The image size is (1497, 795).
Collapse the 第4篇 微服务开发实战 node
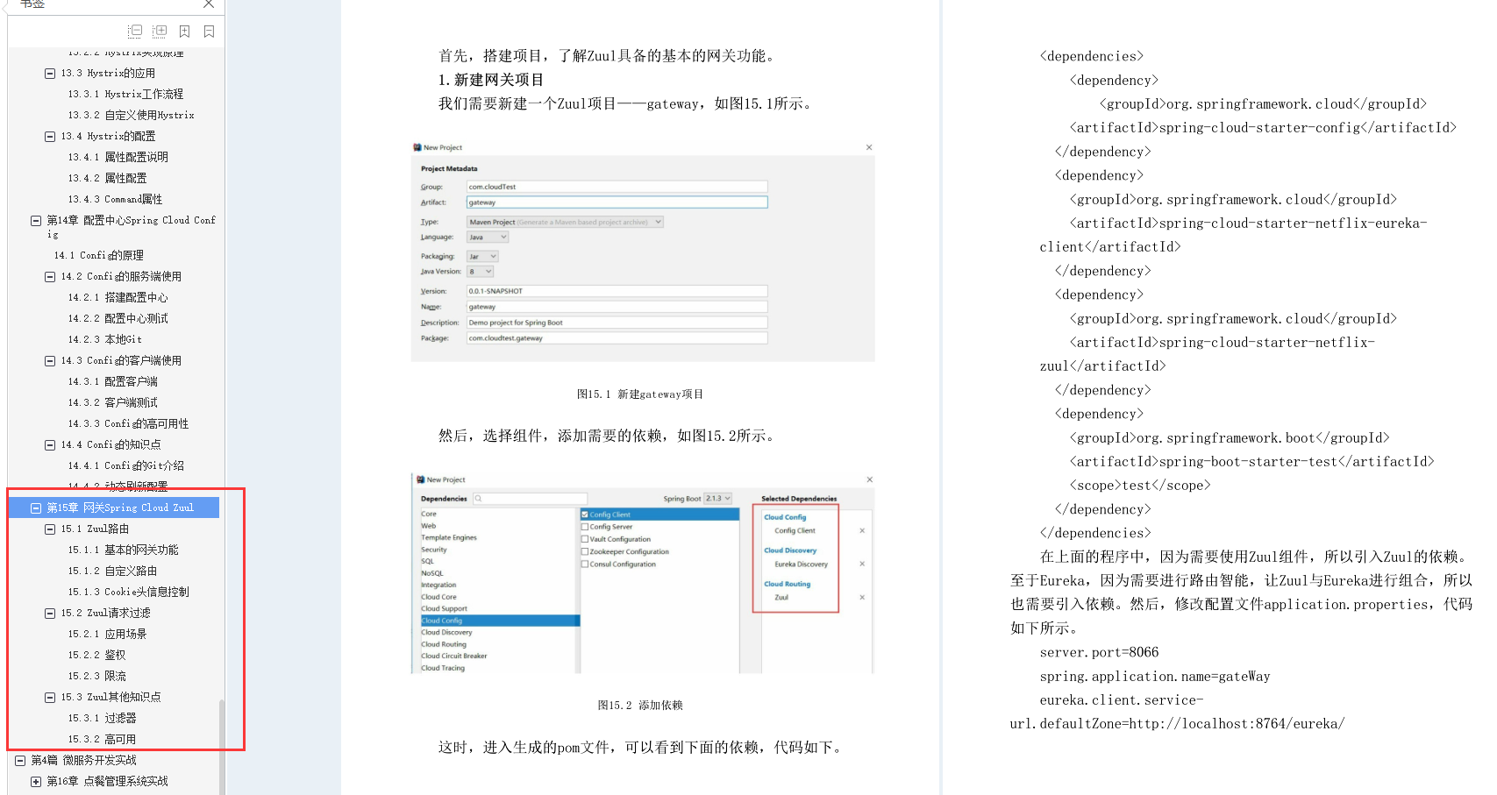coord(20,761)
